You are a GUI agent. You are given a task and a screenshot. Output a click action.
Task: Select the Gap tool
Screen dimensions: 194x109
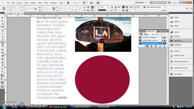2,27
